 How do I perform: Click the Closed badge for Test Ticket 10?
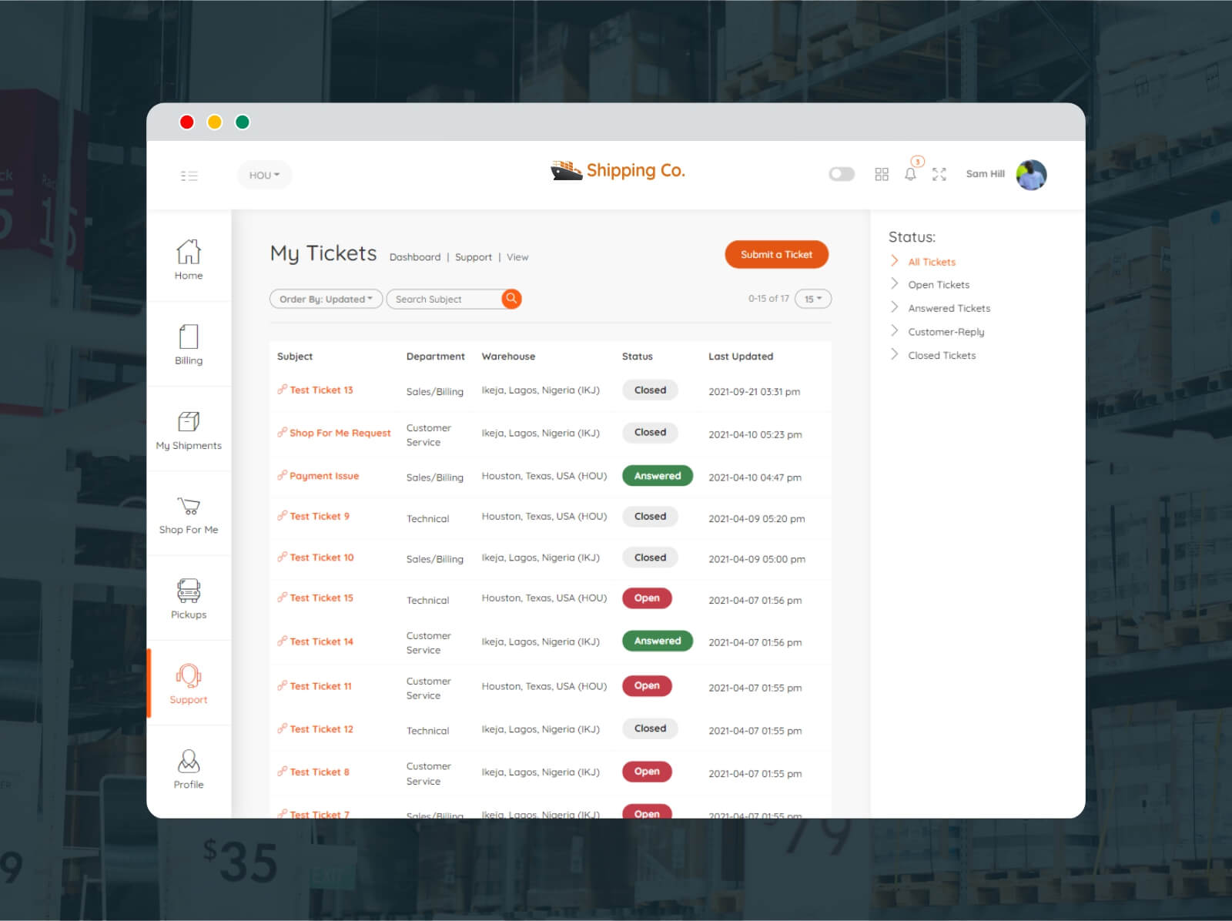coord(650,558)
